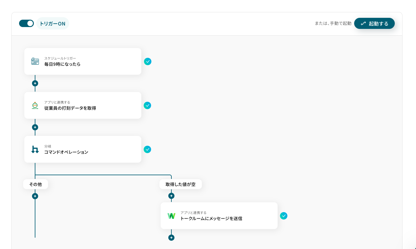
Task: Click the 起動する button
Action: coord(374,23)
